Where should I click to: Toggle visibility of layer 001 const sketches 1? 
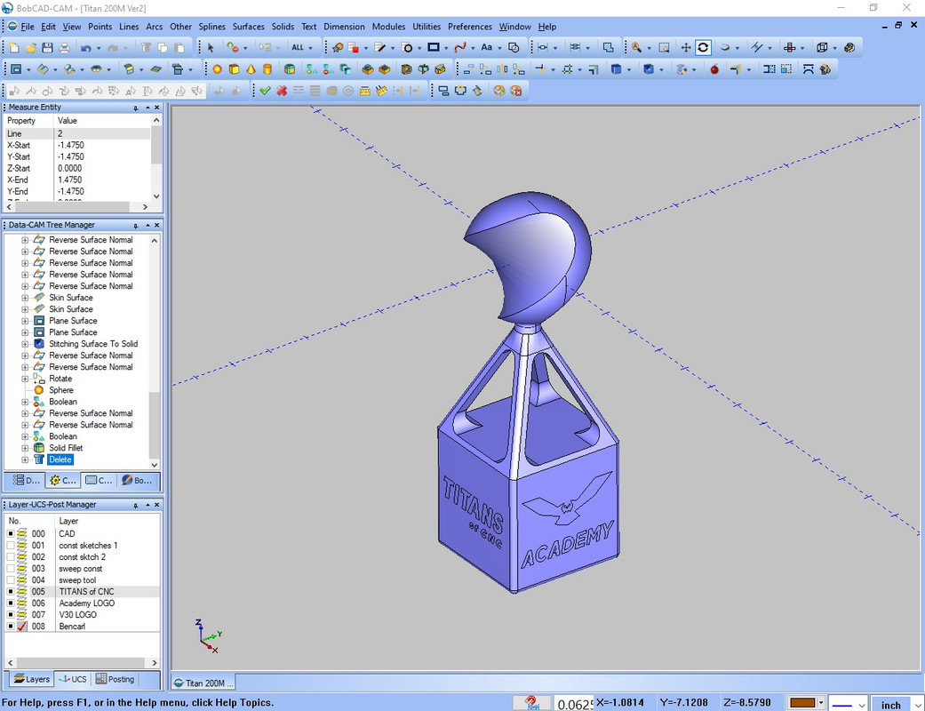(x=11, y=545)
